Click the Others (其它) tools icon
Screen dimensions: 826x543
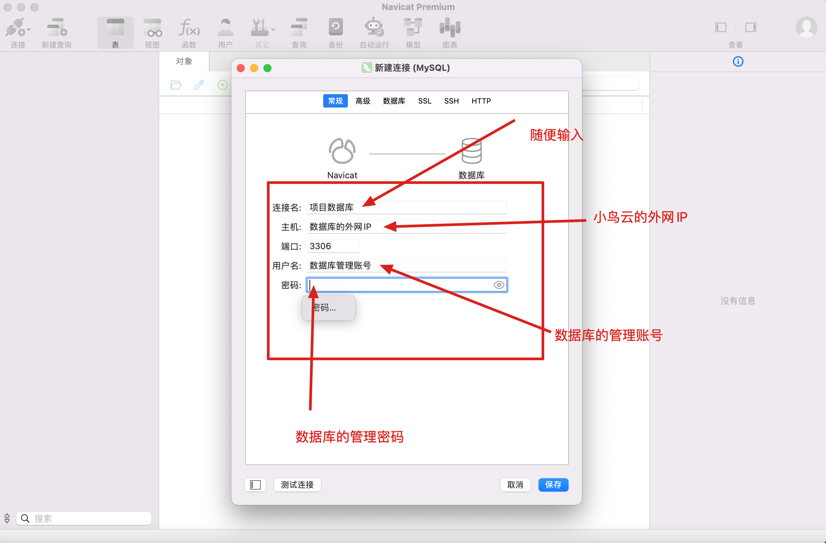260,28
